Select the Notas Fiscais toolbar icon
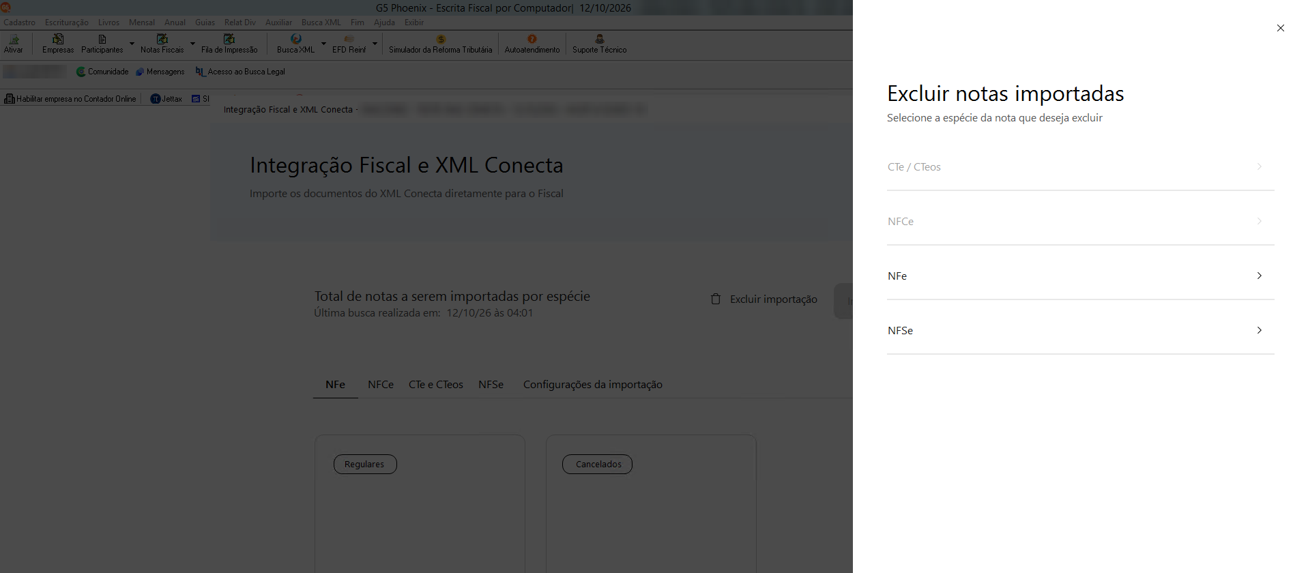 (162, 39)
